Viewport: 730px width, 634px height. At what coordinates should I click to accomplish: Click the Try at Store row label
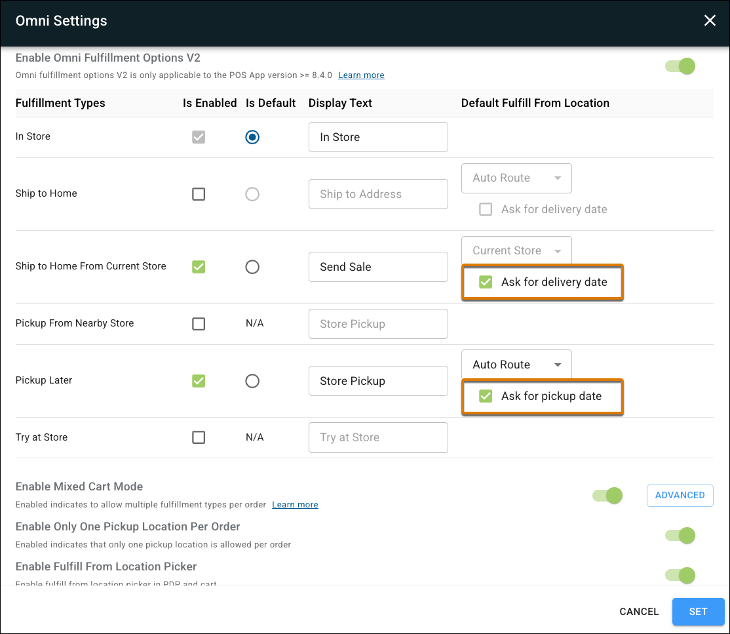tap(41, 437)
